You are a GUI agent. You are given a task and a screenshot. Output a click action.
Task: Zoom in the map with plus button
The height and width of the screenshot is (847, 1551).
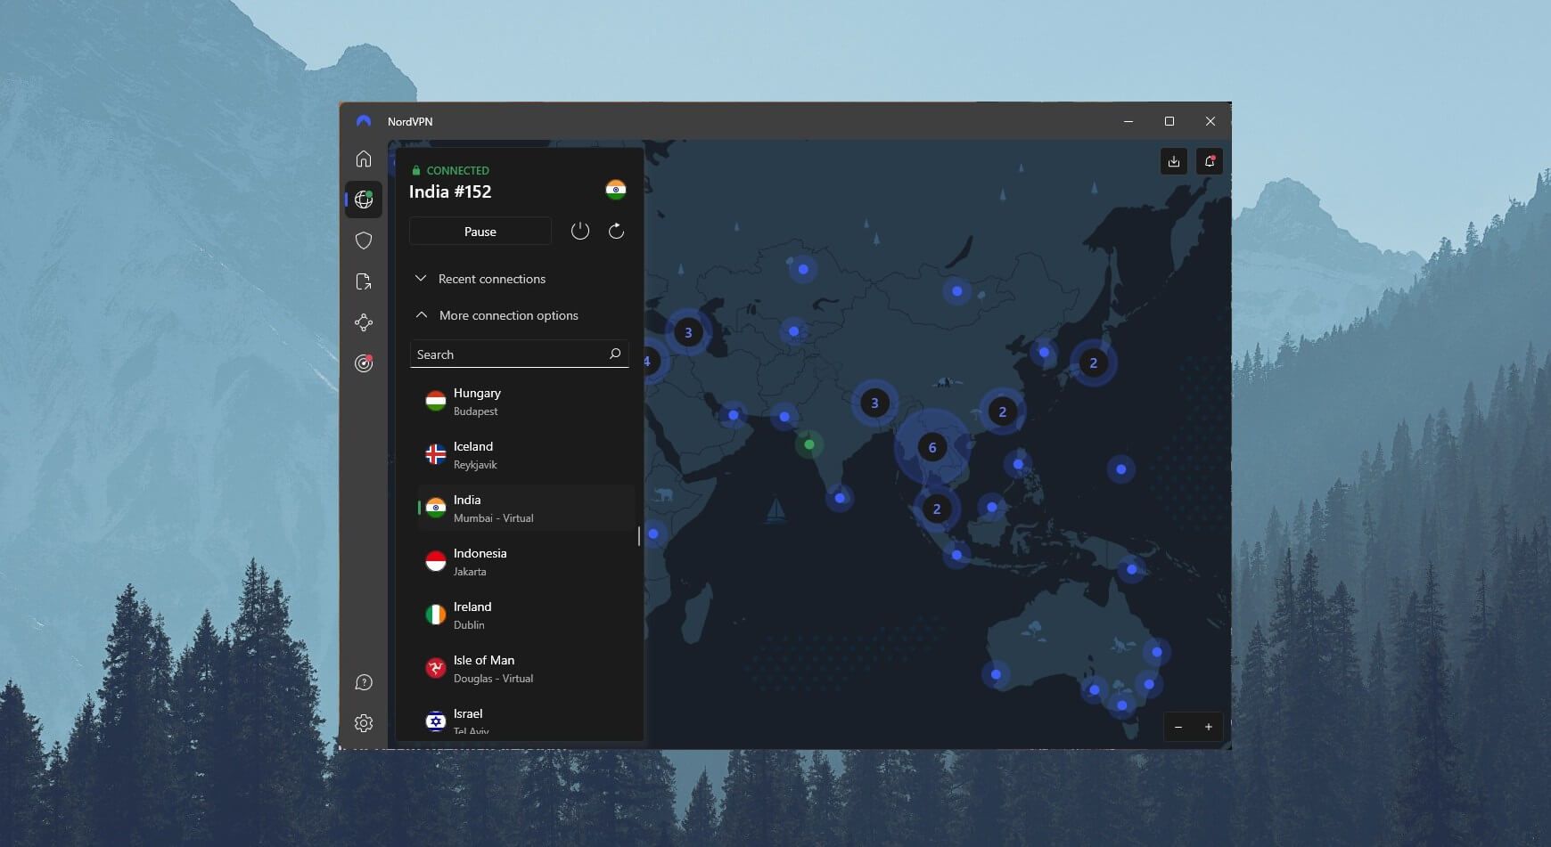tap(1209, 727)
